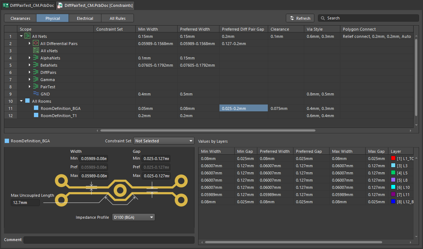Click the RoomDefinition_T1 room icon
The width and height of the screenshot is (423, 249).
(x=36, y=115)
